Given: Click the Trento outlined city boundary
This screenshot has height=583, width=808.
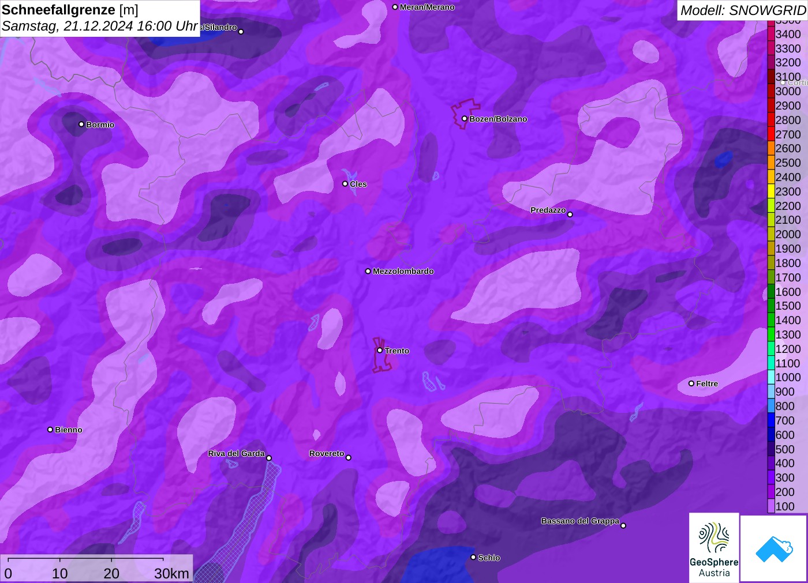Looking at the screenshot, I should [x=381, y=356].
